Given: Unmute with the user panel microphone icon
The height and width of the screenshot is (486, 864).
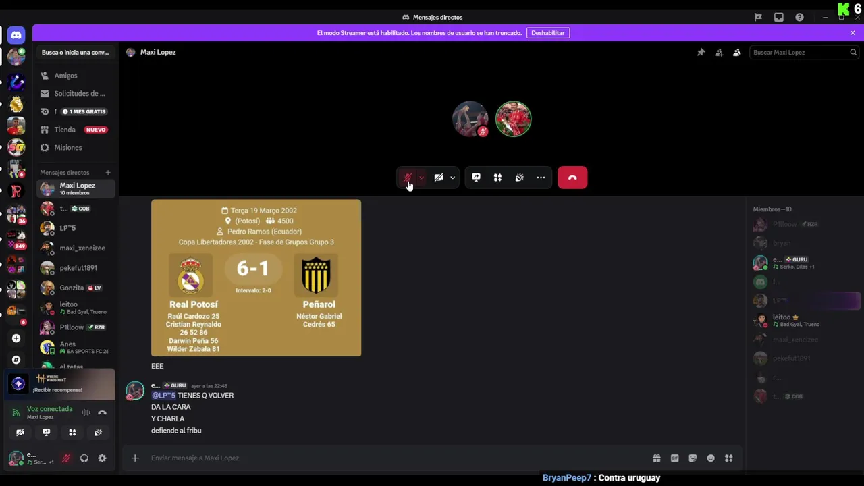Looking at the screenshot, I should click(x=66, y=458).
